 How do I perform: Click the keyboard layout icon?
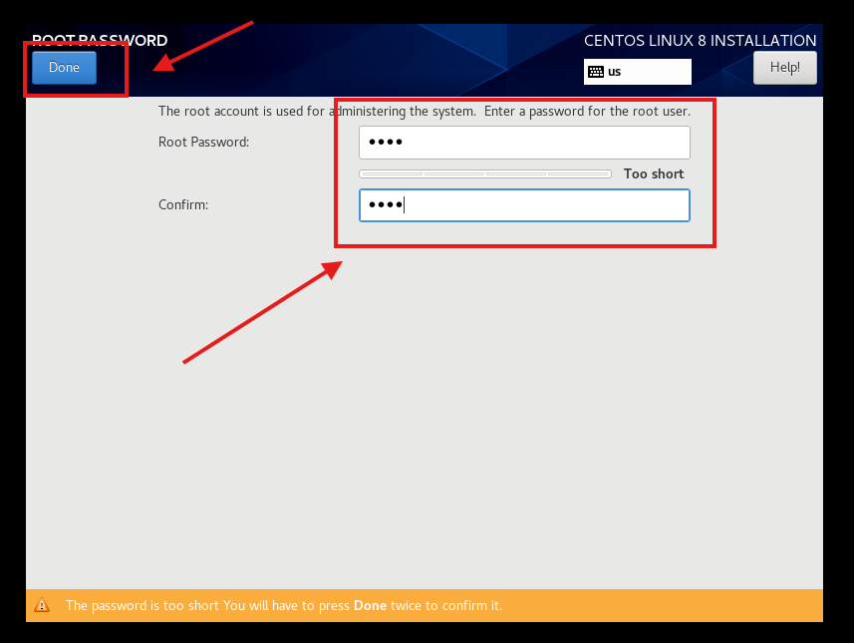pos(596,72)
